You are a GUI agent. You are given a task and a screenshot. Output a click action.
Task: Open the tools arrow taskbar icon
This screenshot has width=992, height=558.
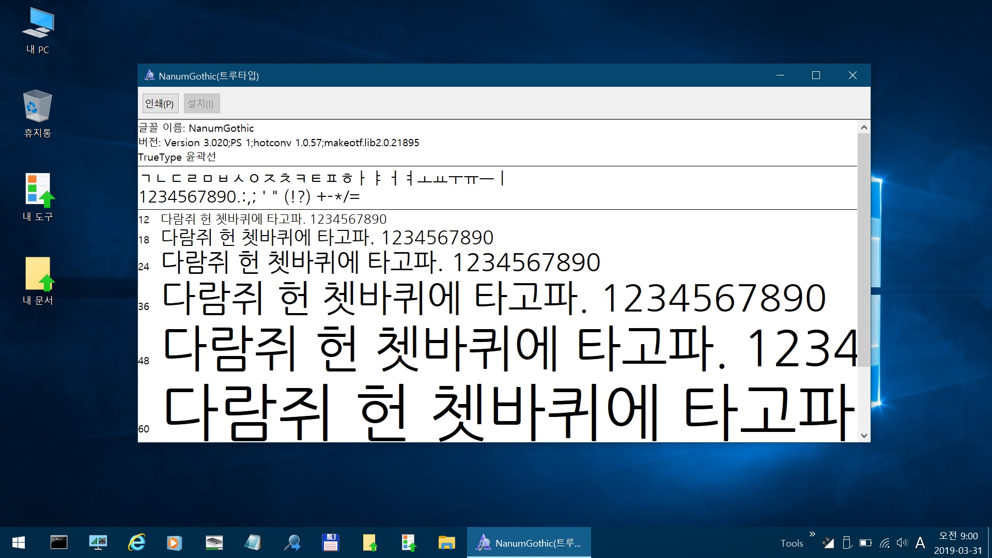pyautogui.click(x=408, y=542)
